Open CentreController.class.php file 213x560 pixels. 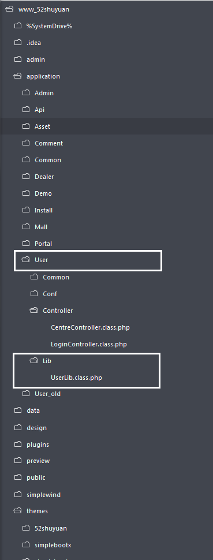90,327
